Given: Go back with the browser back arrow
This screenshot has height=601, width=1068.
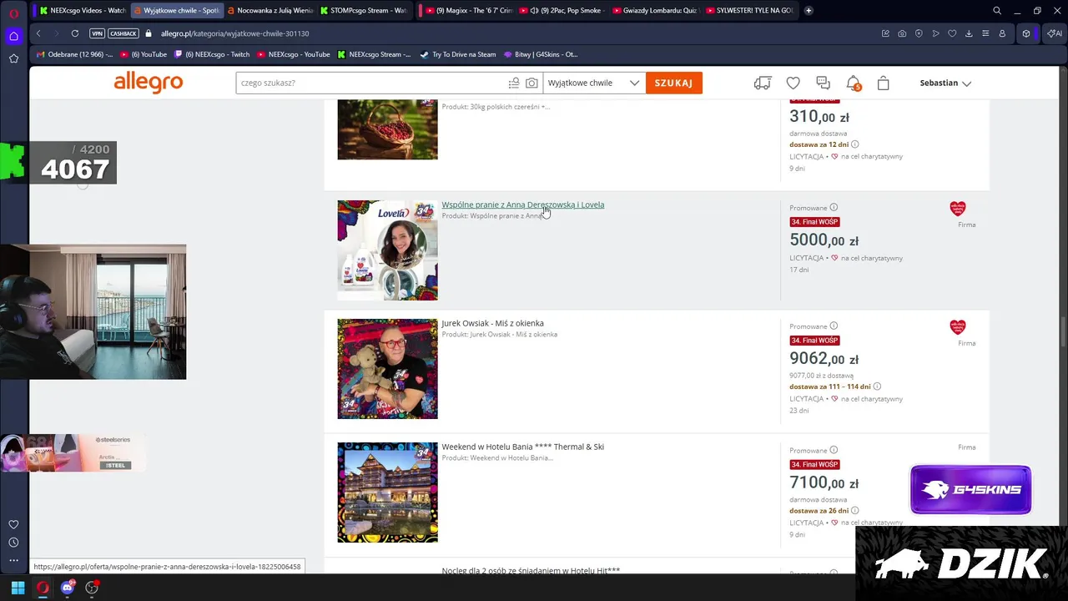Looking at the screenshot, I should pyautogui.click(x=38, y=33).
